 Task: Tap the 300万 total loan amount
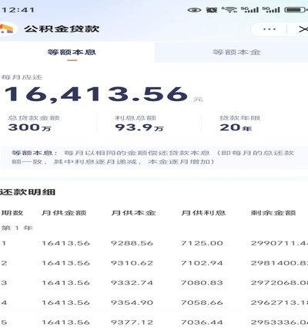click(x=29, y=127)
